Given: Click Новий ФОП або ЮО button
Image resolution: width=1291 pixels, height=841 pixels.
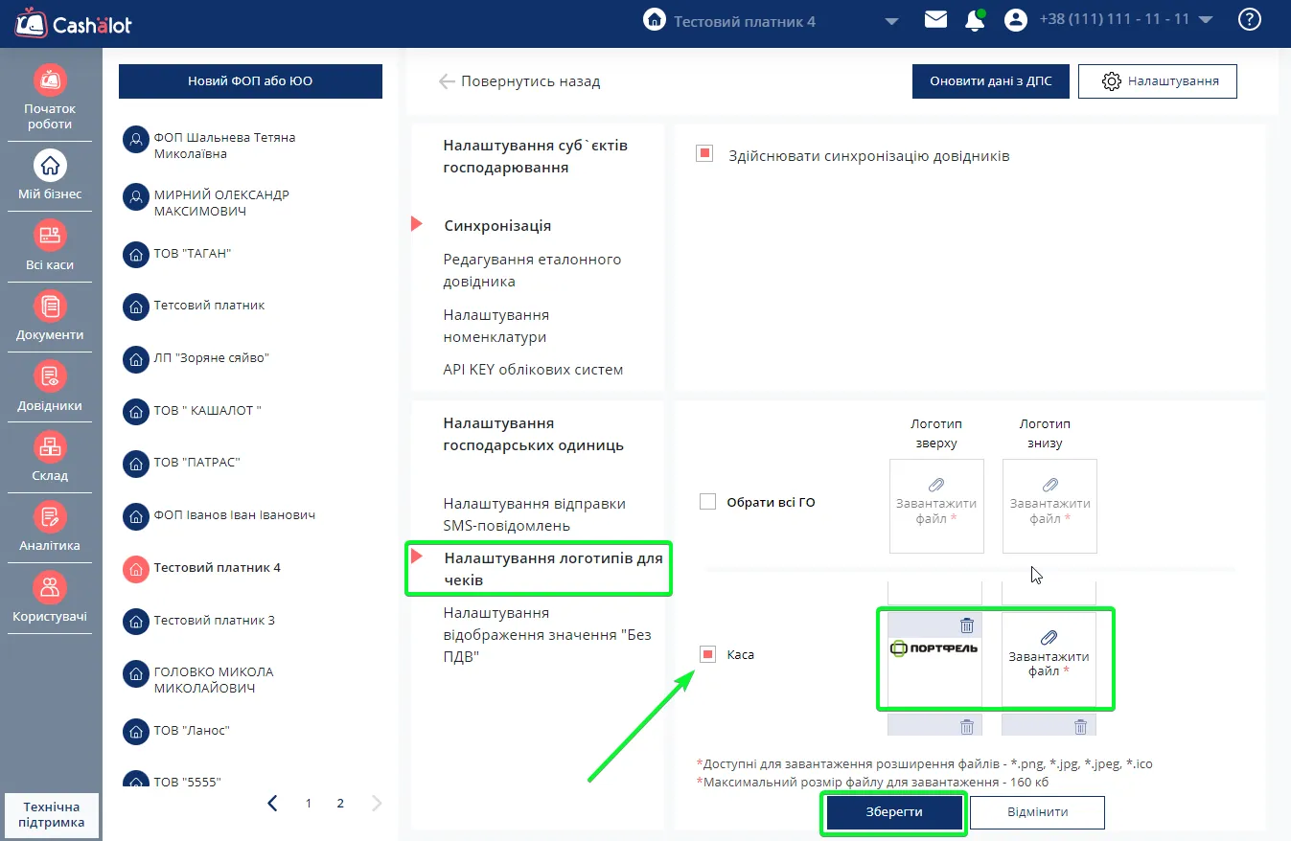Looking at the screenshot, I should [x=250, y=81].
